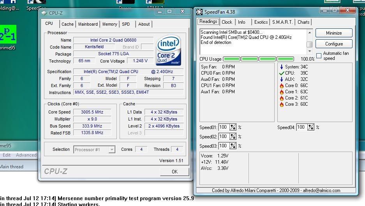Click the flame icon beside Core 0
Viewport: 365px width, 206px height.
tap(282, 86)
